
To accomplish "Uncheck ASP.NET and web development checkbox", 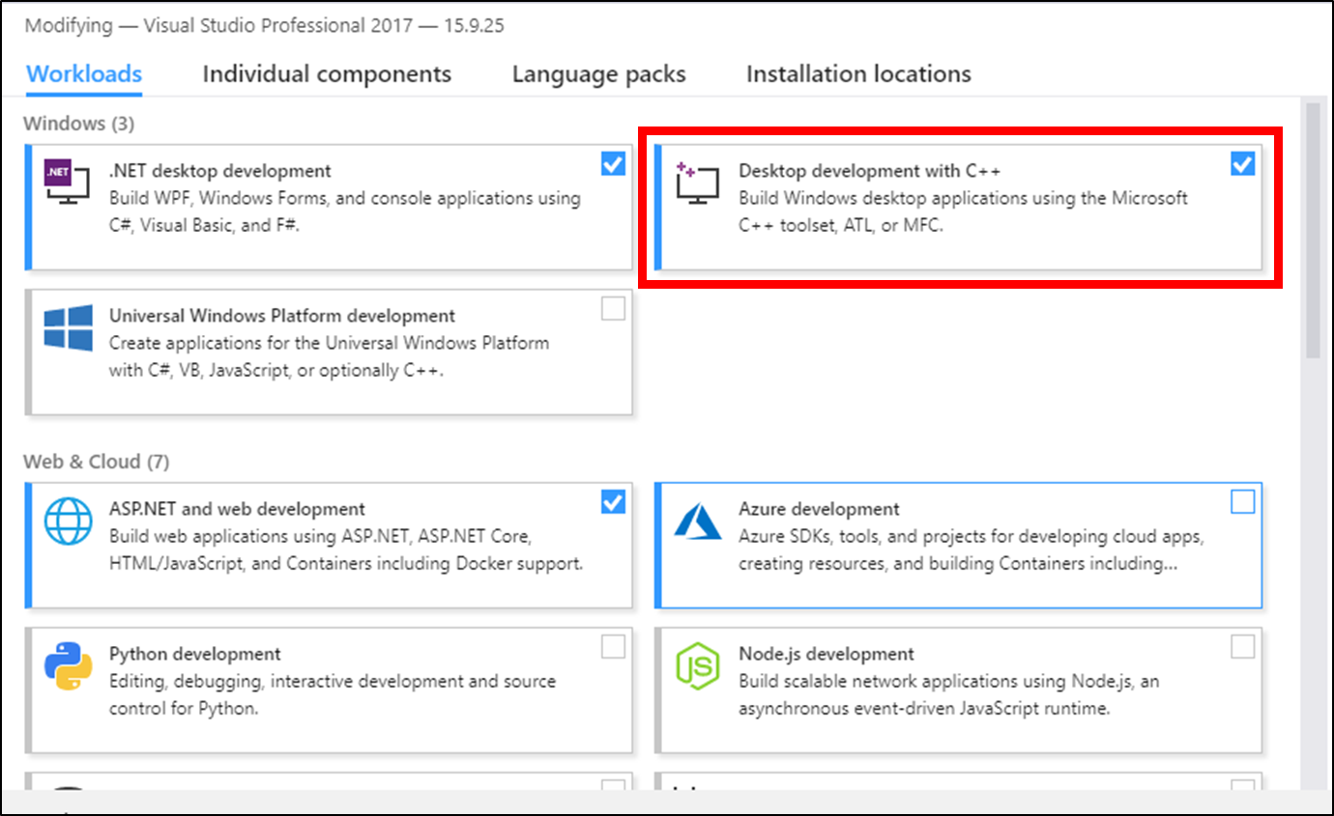I will pyautogui.click(x=613, y=502).
